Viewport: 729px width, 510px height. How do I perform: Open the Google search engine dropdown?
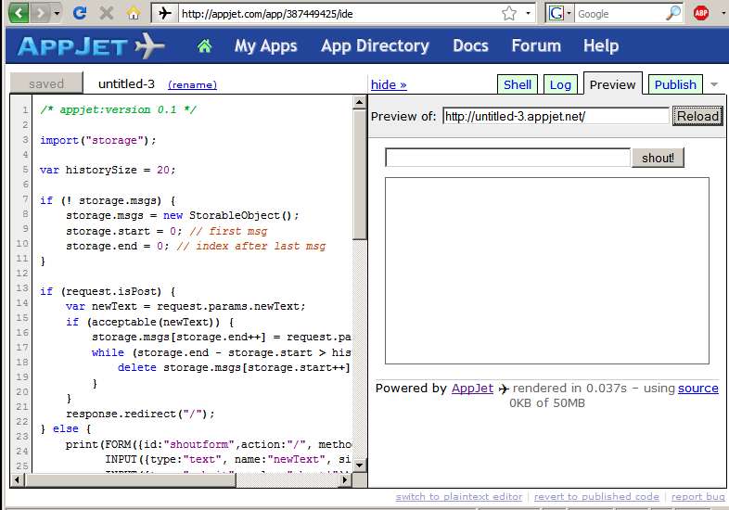[x=559, y=14]
